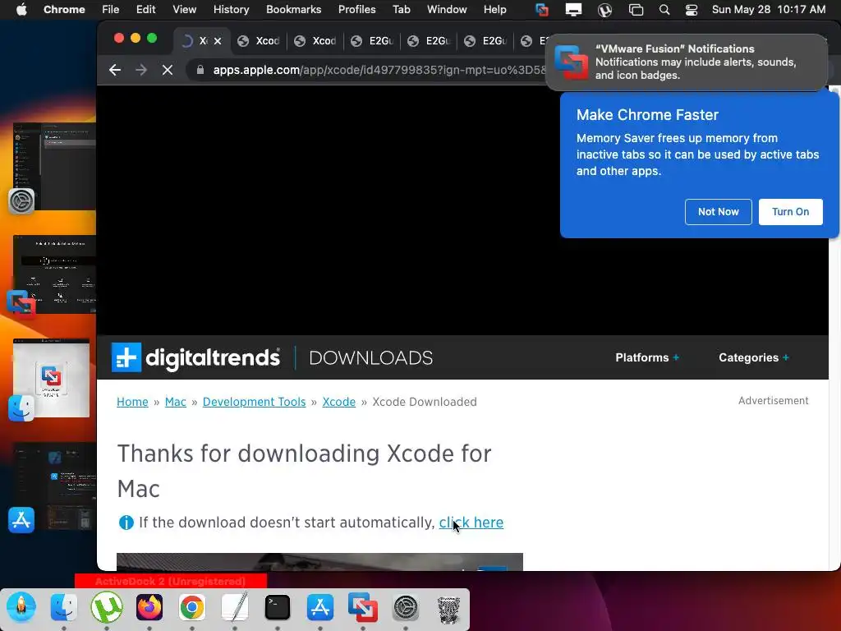This screenshot has height=631, width=841.
Task: Click the blue info icon
Action: [126, 523]
